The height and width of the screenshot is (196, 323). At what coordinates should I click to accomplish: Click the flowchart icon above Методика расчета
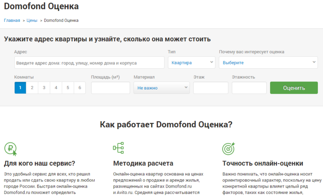[x=119, y=148]
